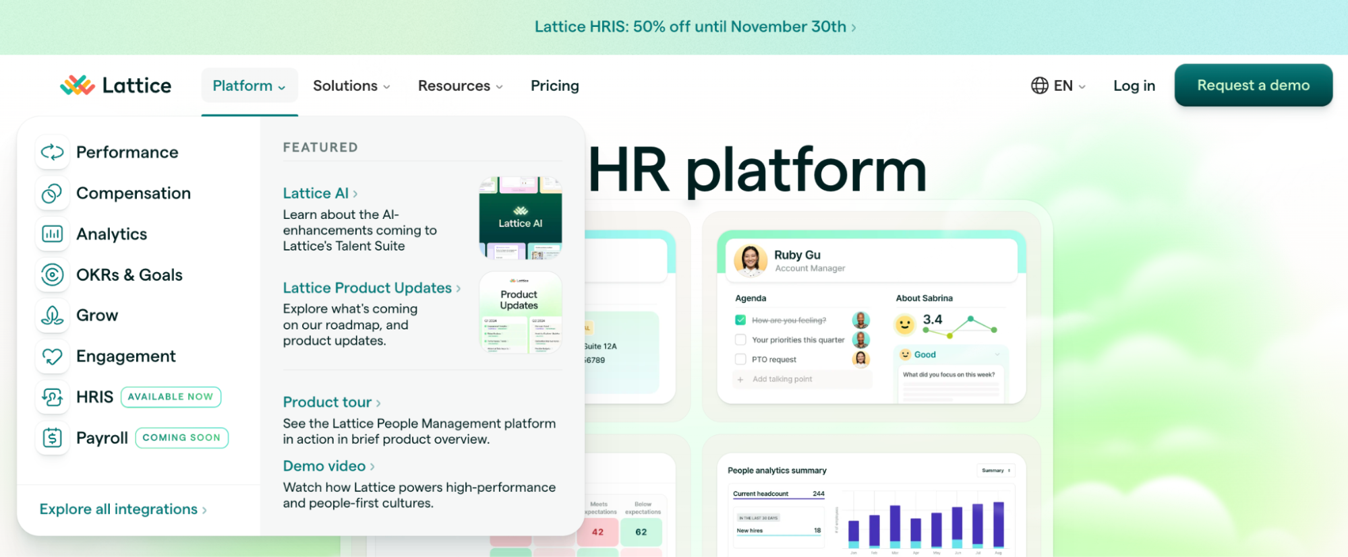Click the 'About Sabrina' heading
1348x557 pixels.
point(924,298)
